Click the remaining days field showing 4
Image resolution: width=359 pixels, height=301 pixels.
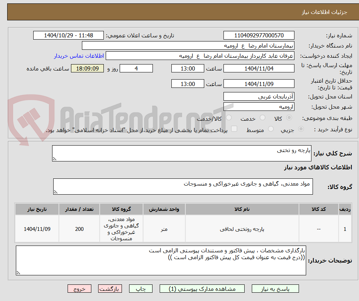[x=136, y=68]
